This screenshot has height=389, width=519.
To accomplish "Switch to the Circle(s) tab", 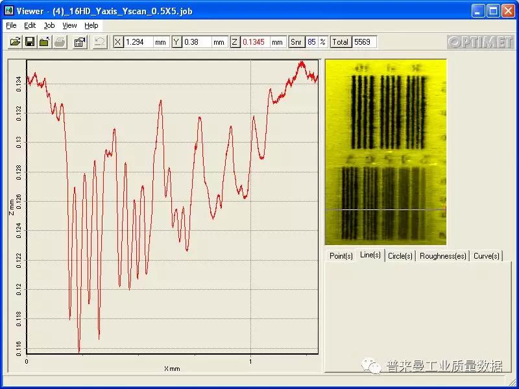I will [400, 255].
